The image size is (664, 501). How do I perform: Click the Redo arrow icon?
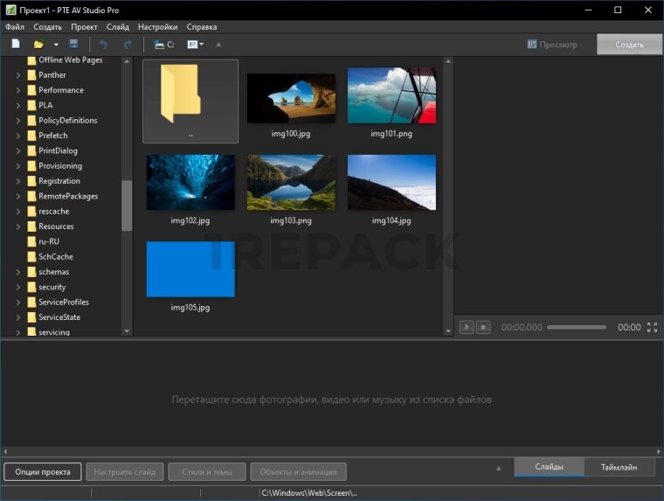(128, 44)
